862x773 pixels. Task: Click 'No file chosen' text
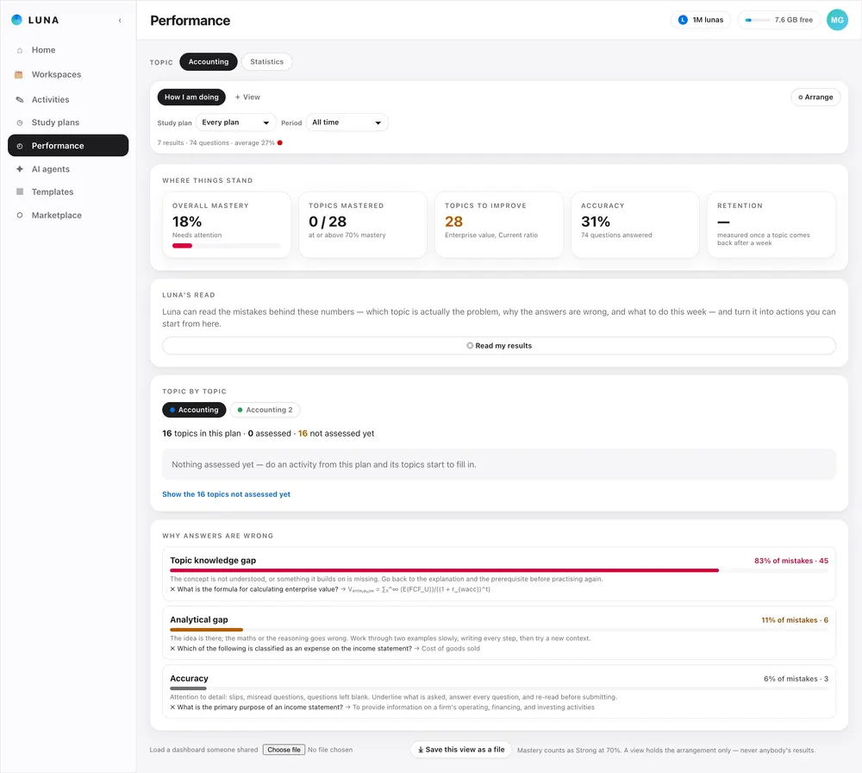(330, 750)
